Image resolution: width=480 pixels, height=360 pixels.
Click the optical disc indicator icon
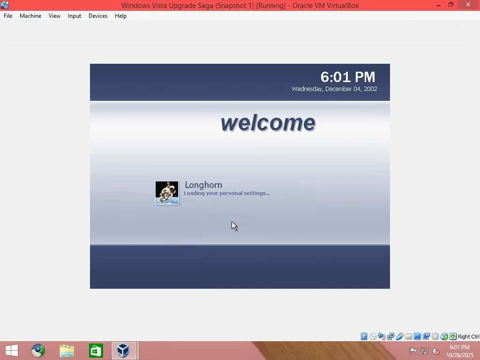(373, 337)
